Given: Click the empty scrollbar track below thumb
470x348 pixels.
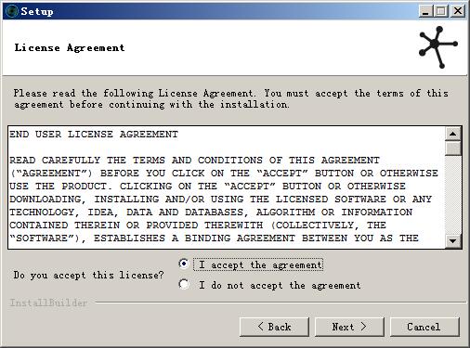Looking at the screenshot, I should point(453,194).
